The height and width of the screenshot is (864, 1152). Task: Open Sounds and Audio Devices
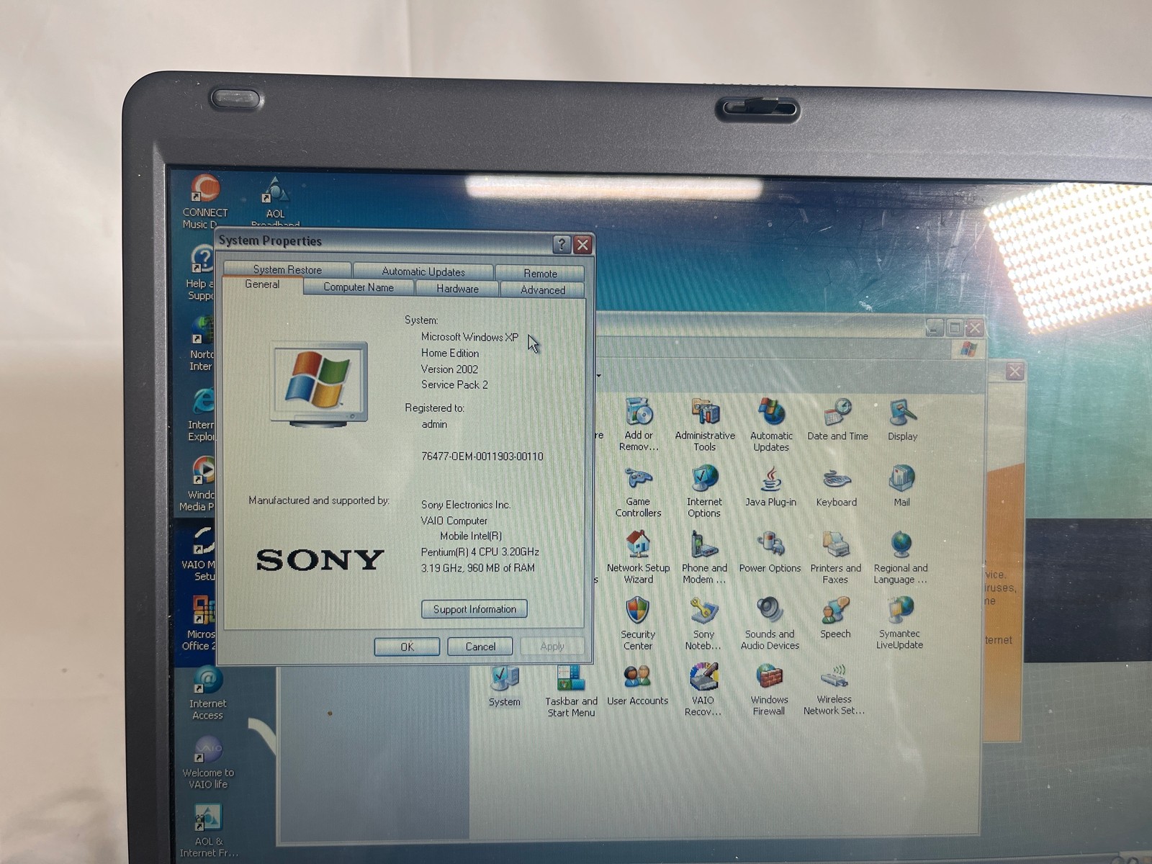click(x=770, y=624)
